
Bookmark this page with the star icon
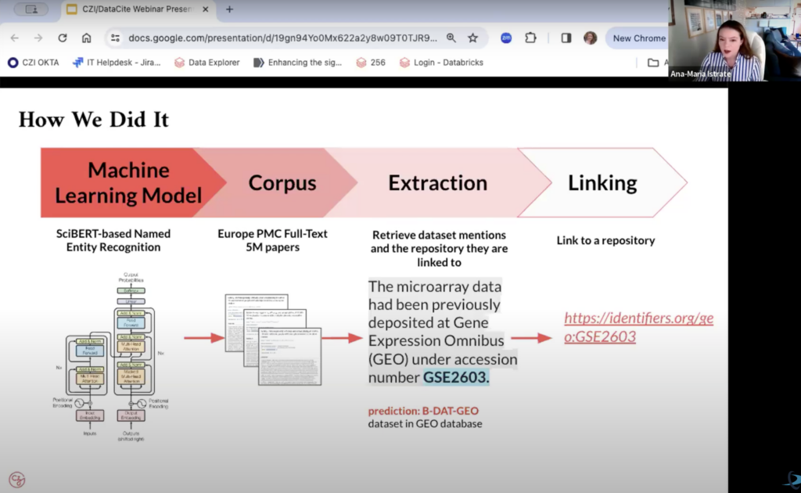[x=472, y=38]
